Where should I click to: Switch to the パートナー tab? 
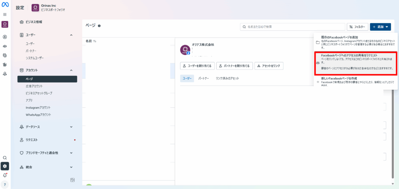203,79
